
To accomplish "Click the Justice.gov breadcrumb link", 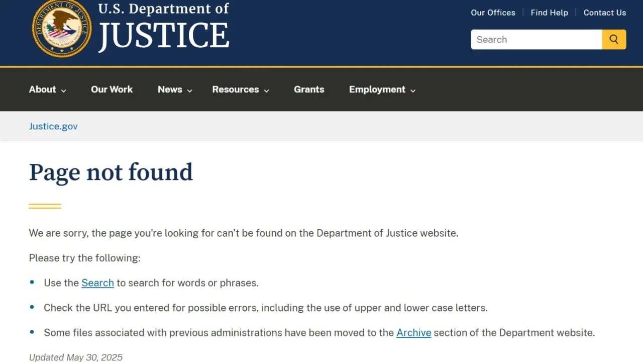I will 53,126.
